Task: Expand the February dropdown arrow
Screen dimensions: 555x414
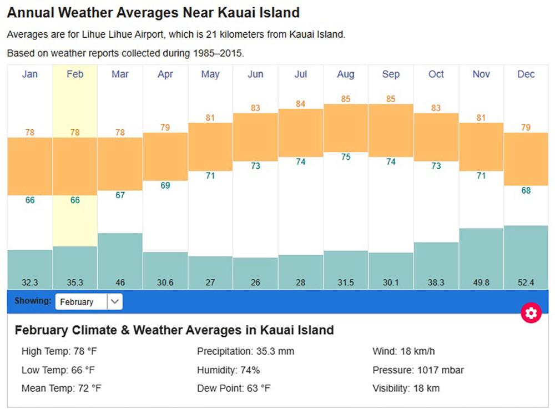Action: click(114, 301)
